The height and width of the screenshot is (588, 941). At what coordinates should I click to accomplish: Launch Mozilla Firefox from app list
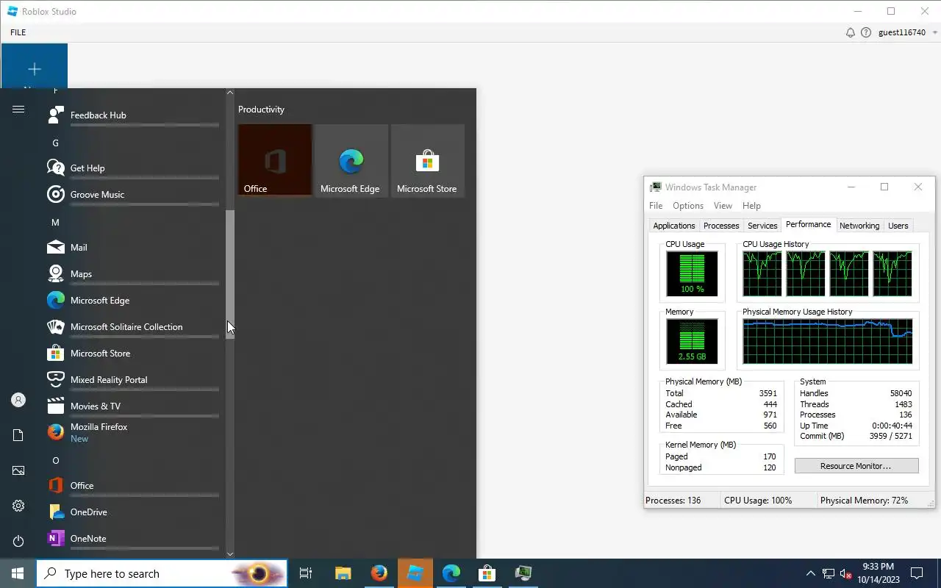click(x=132, y=432)
